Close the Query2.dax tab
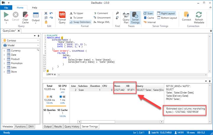This screenshot has width=213, height=135. [x=19, y=31]
